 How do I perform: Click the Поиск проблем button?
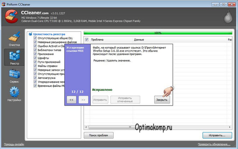tap(98, 135)
